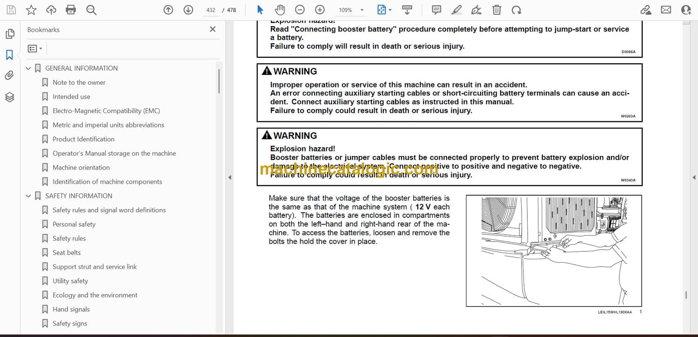Open the zoom level 109% dropdown
The image size is (698, 337).
click(x=362, y=10)
